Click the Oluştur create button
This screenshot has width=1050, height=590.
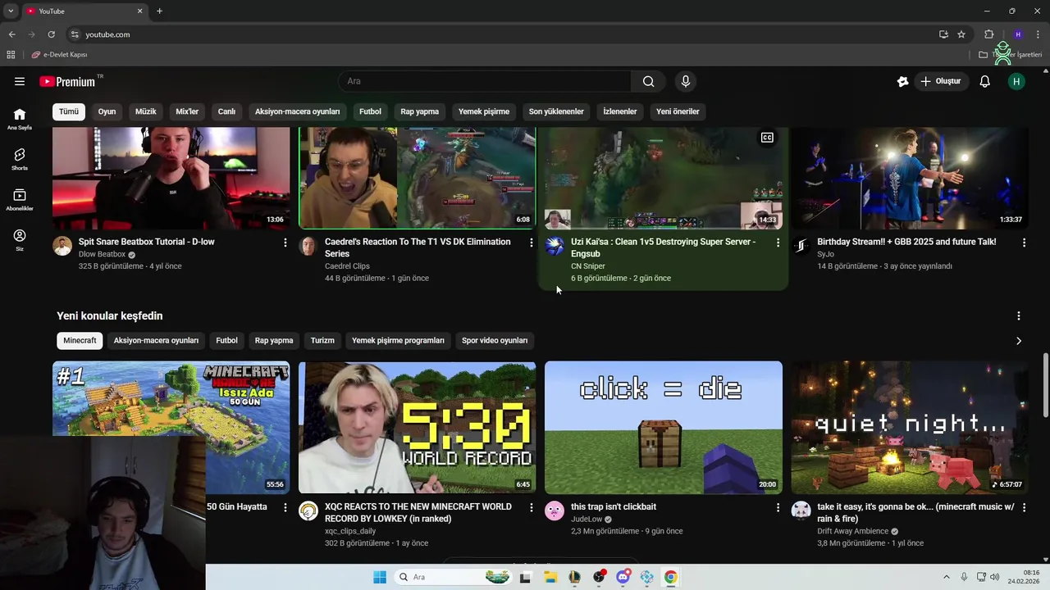click(943, 81)
